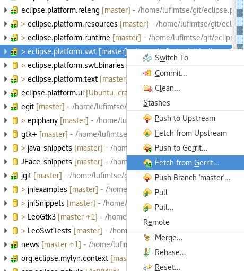
Task: Click the Push to Gerrit icon
Action: point(147,148)
